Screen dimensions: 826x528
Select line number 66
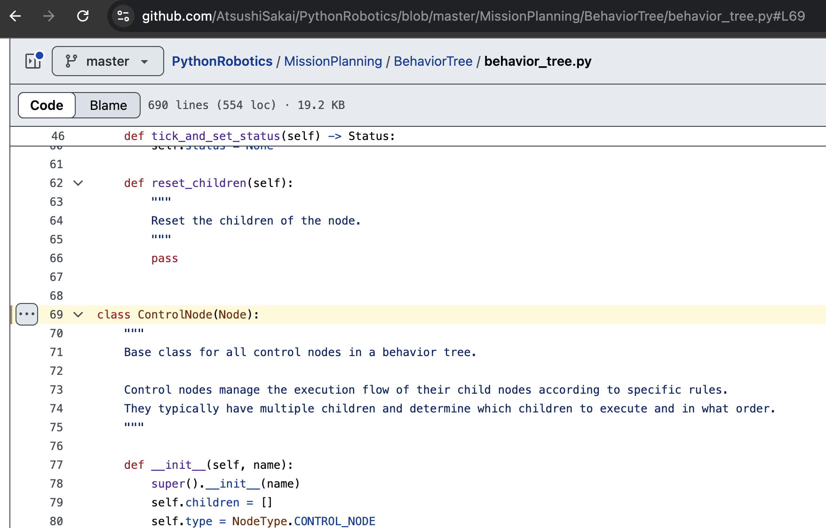click(x=56, y=258)
